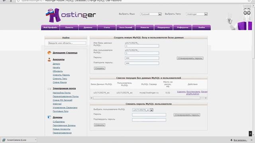Close the downloads bar
This screenshot has width=255, height=143.
(x=251, y=140)
